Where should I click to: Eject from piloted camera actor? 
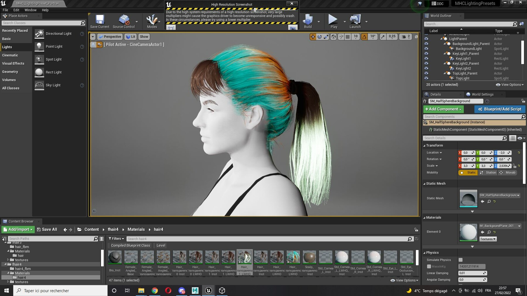93,44
